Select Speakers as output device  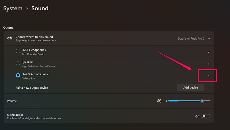(18, 64)
